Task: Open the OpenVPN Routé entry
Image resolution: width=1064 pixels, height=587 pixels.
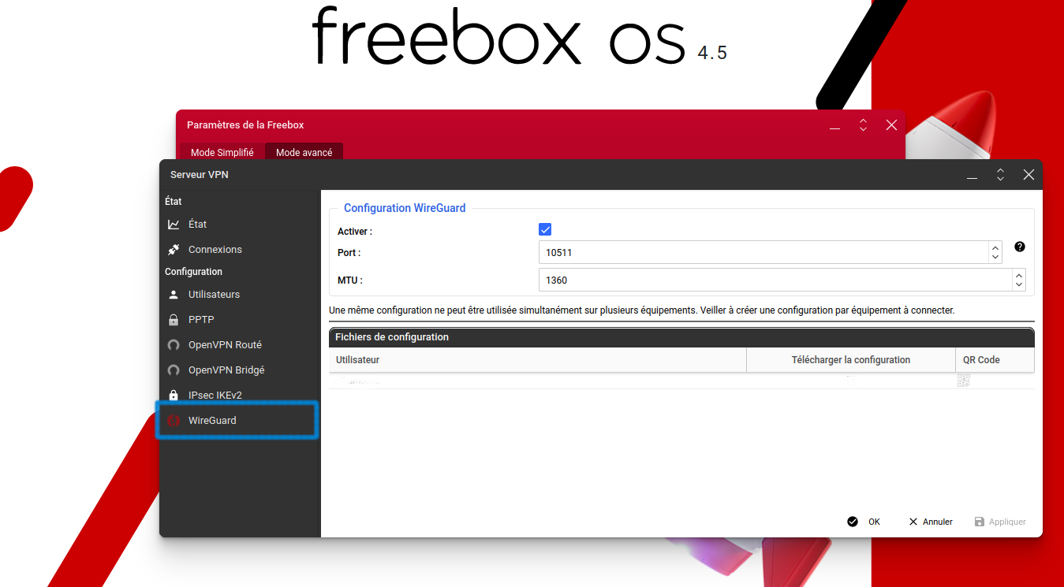Action: pos(240,345)
